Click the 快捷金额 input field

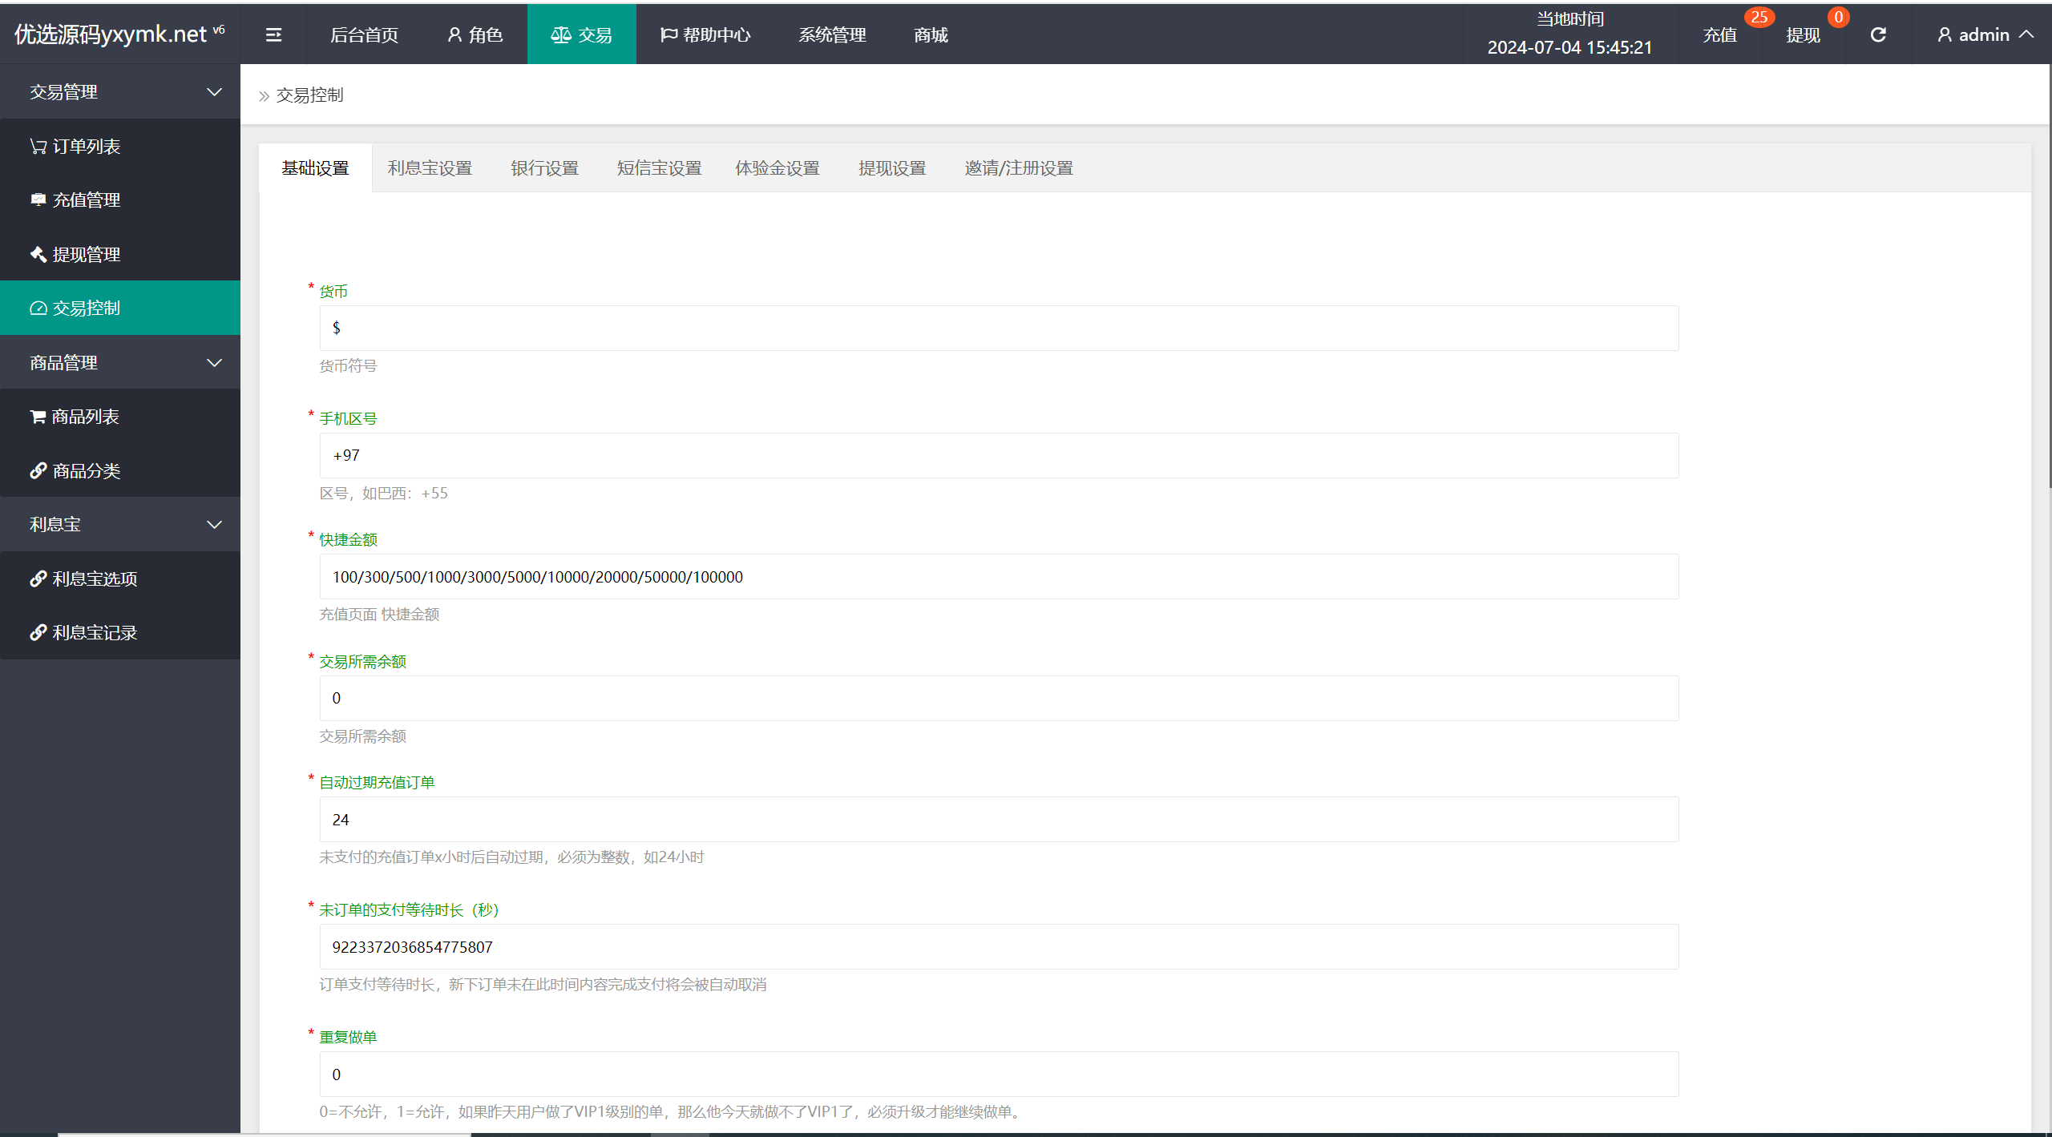coord(998,577)
